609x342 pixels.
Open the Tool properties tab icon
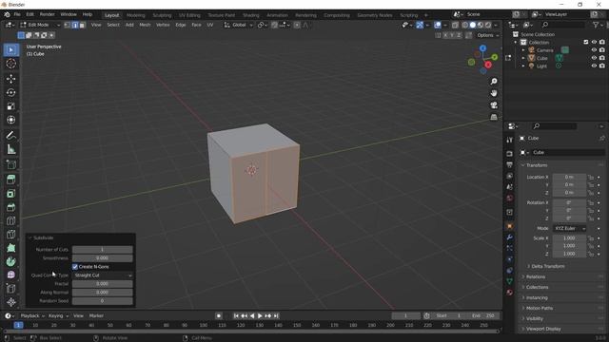pos(510,140)
